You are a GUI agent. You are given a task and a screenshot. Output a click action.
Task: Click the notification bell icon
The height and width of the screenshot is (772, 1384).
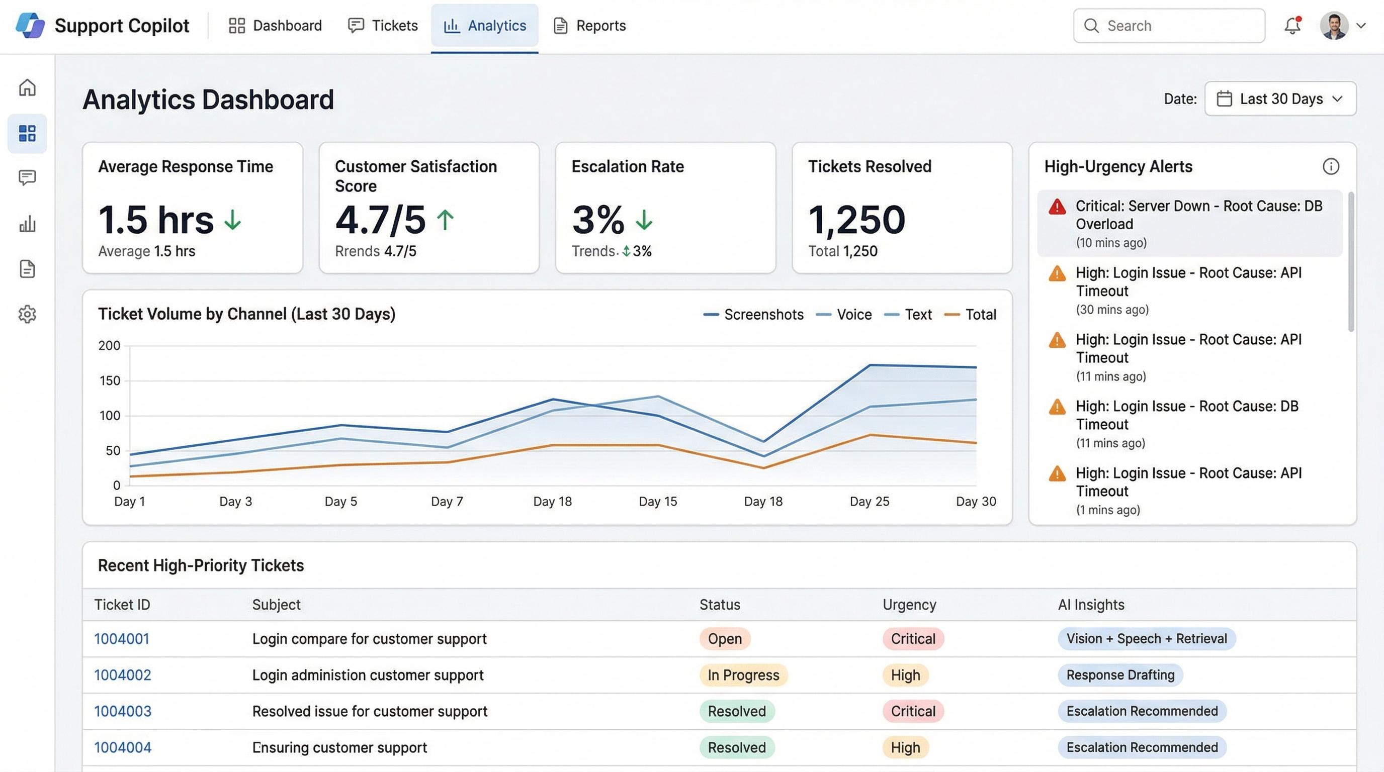1292,26
